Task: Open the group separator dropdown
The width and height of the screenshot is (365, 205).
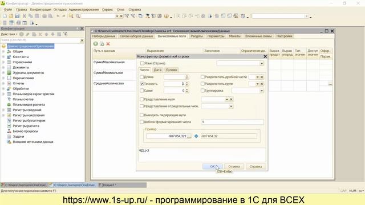Action: click(x=257, y=84)
